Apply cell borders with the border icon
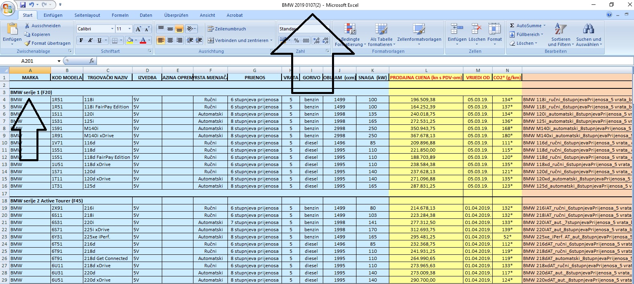 pyautogui.click(x=115, y=40)
